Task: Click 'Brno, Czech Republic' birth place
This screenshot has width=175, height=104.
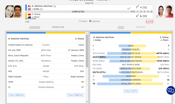Action: point(18,56)
